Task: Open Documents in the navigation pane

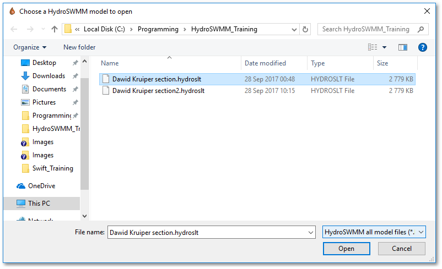Action: pyautogui.click(x=50, y=89)
